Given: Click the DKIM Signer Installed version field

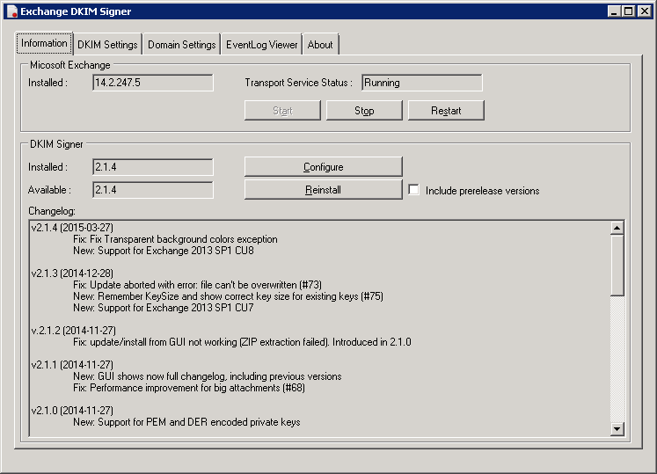Looking at the screenshot, I should click(153, 167).
